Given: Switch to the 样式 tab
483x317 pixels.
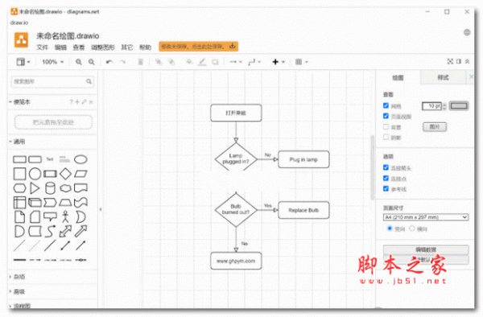Looking at the screenshot, I should coord(443,77).
